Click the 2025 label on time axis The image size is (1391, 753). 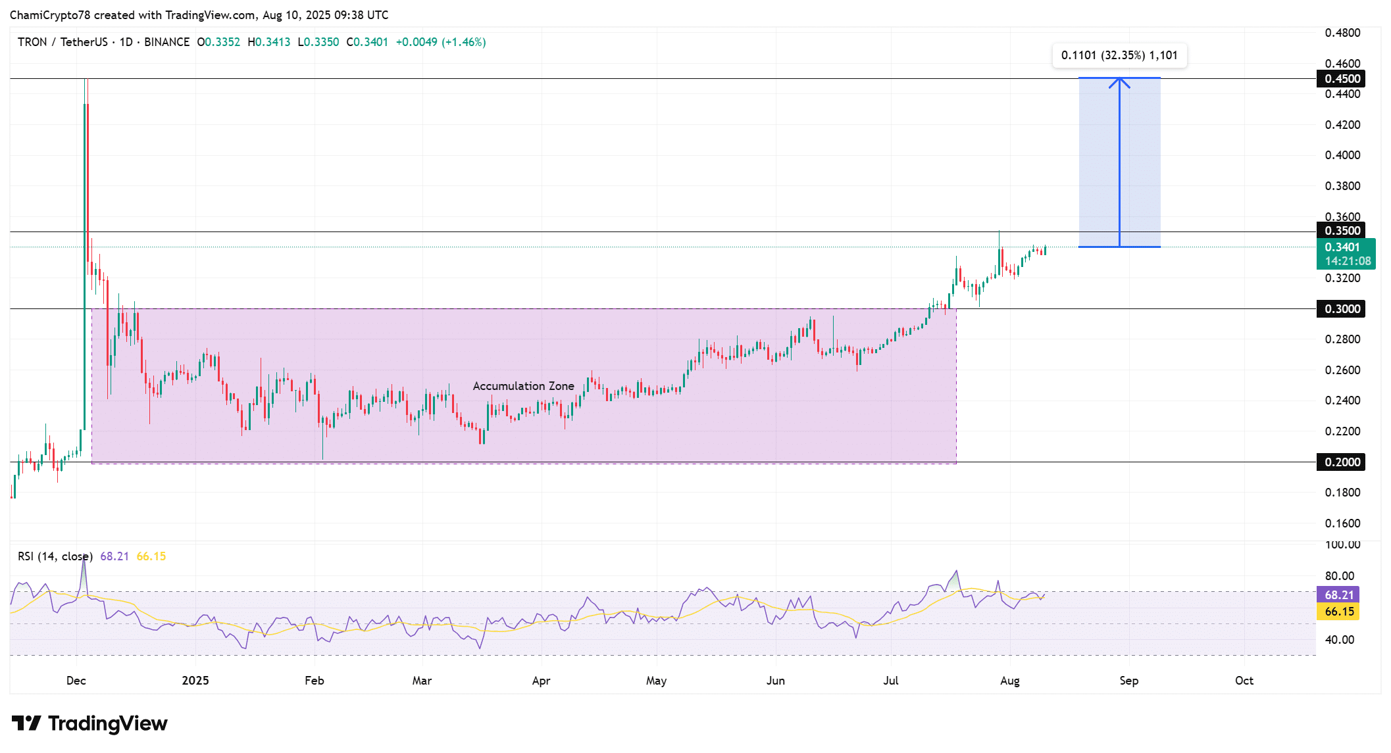(195, 681)
